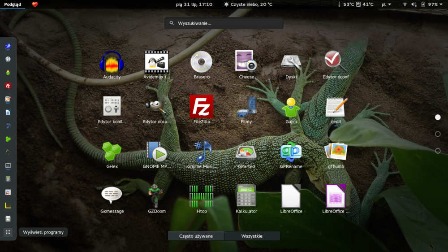Switch to first app page indicator

click(438, 117)
